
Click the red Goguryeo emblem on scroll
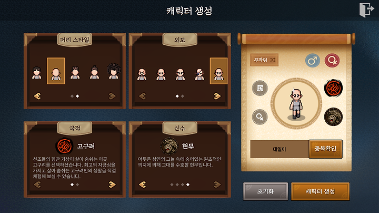333,88
